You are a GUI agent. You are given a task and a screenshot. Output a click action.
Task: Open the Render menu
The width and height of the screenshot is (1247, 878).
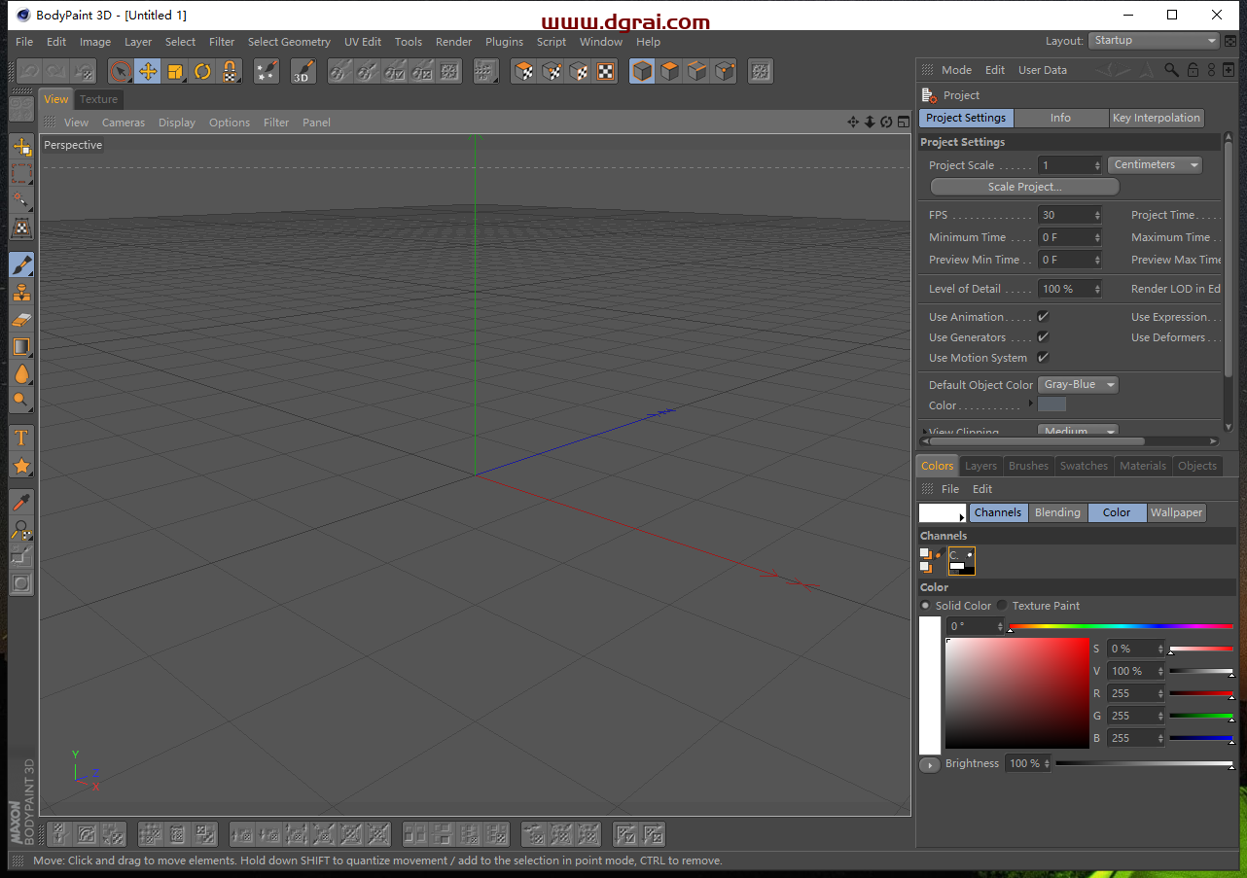tap(453, 42)
